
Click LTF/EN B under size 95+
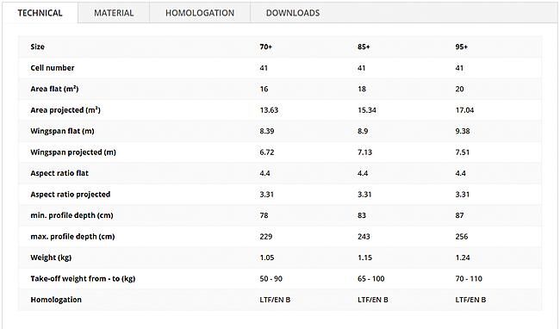(470, 300)
